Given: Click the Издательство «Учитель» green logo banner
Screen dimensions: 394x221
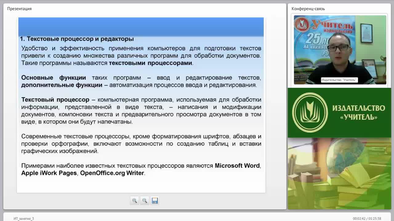Looking at the screenshot, I should coord(339,113).
